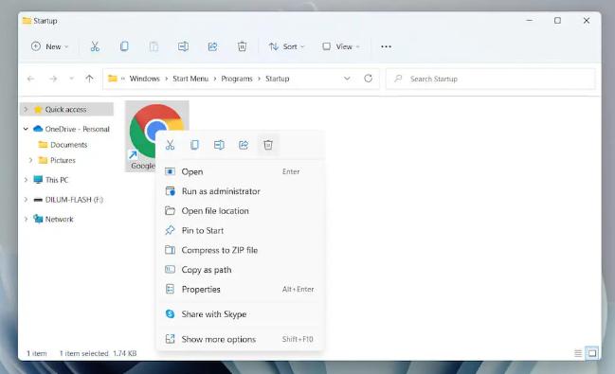This screenshot has height=374, width=615.
Task: Select Network in the navigation pane
Action: (59, 219)
